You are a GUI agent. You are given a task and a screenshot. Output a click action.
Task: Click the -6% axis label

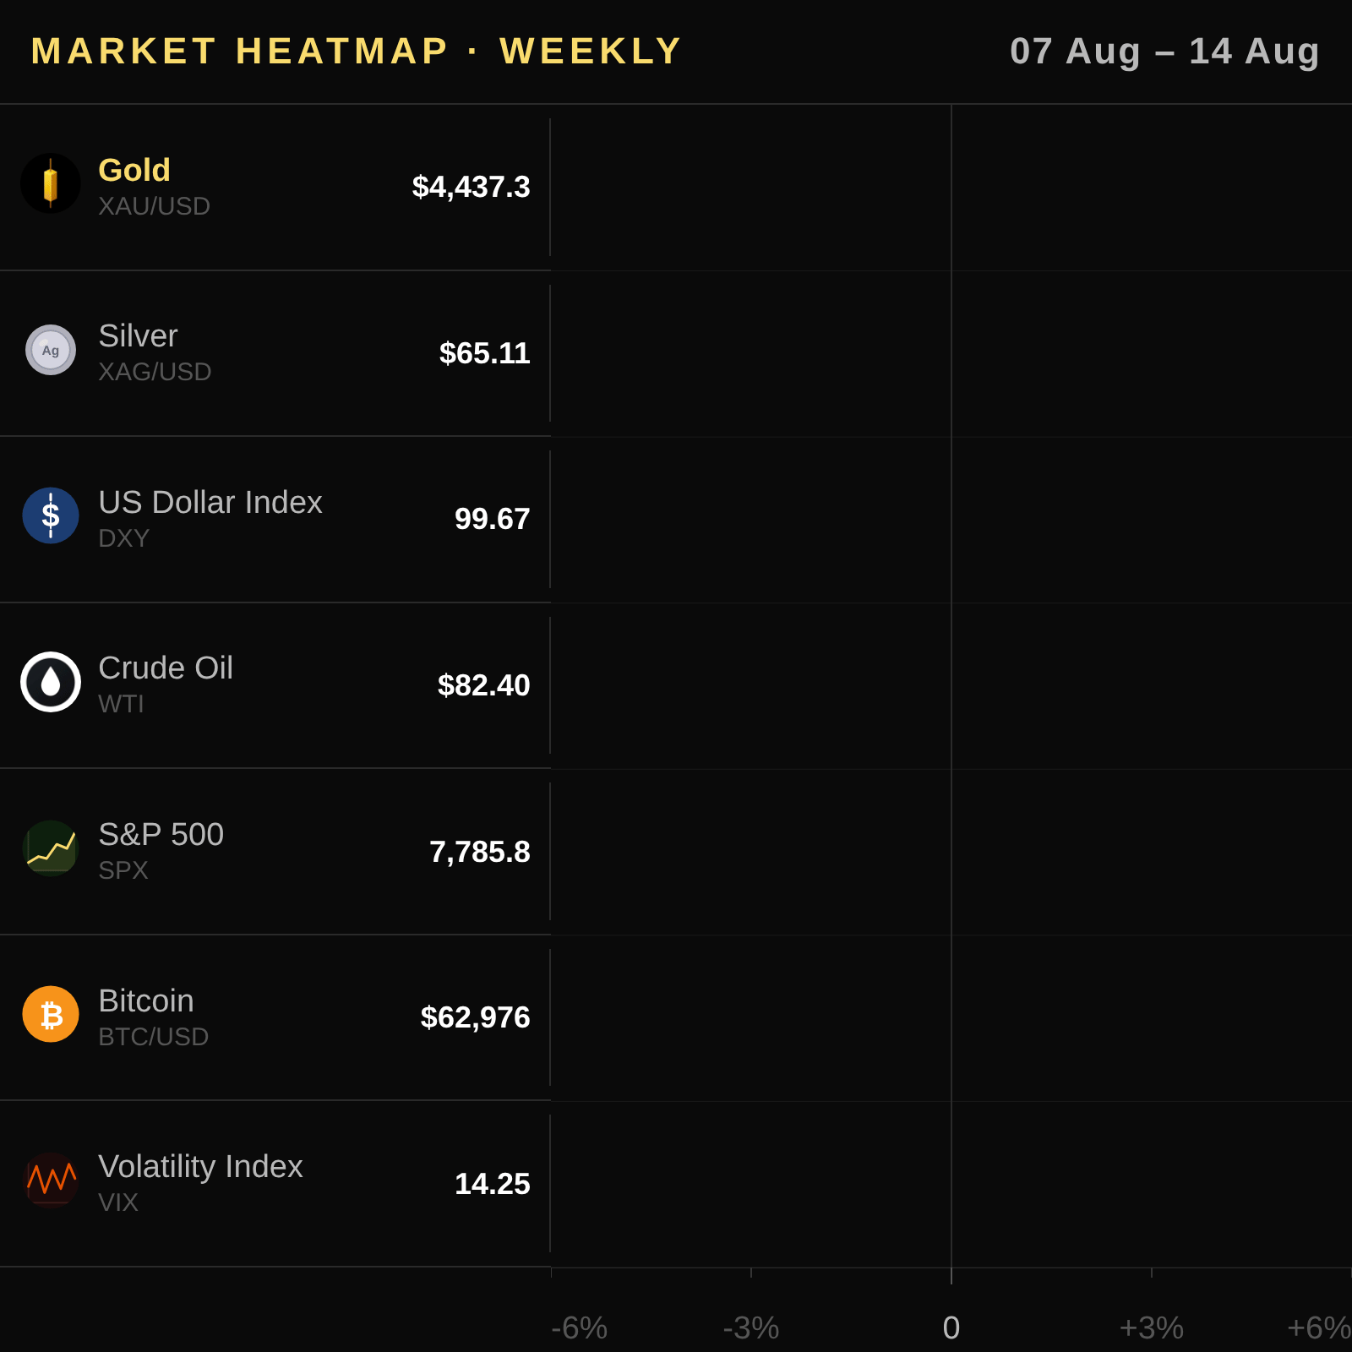coord(579,1328)
